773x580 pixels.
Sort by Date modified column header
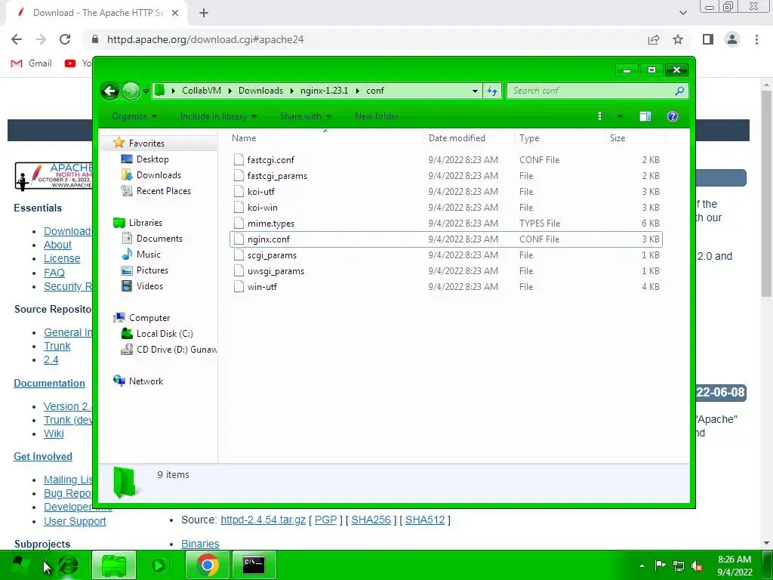click(468, 138)
